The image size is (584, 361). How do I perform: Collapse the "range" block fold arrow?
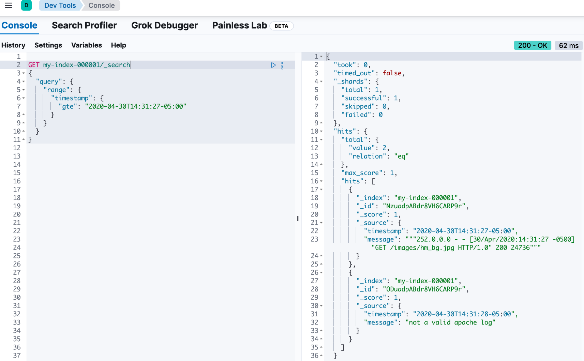[24, 90]
